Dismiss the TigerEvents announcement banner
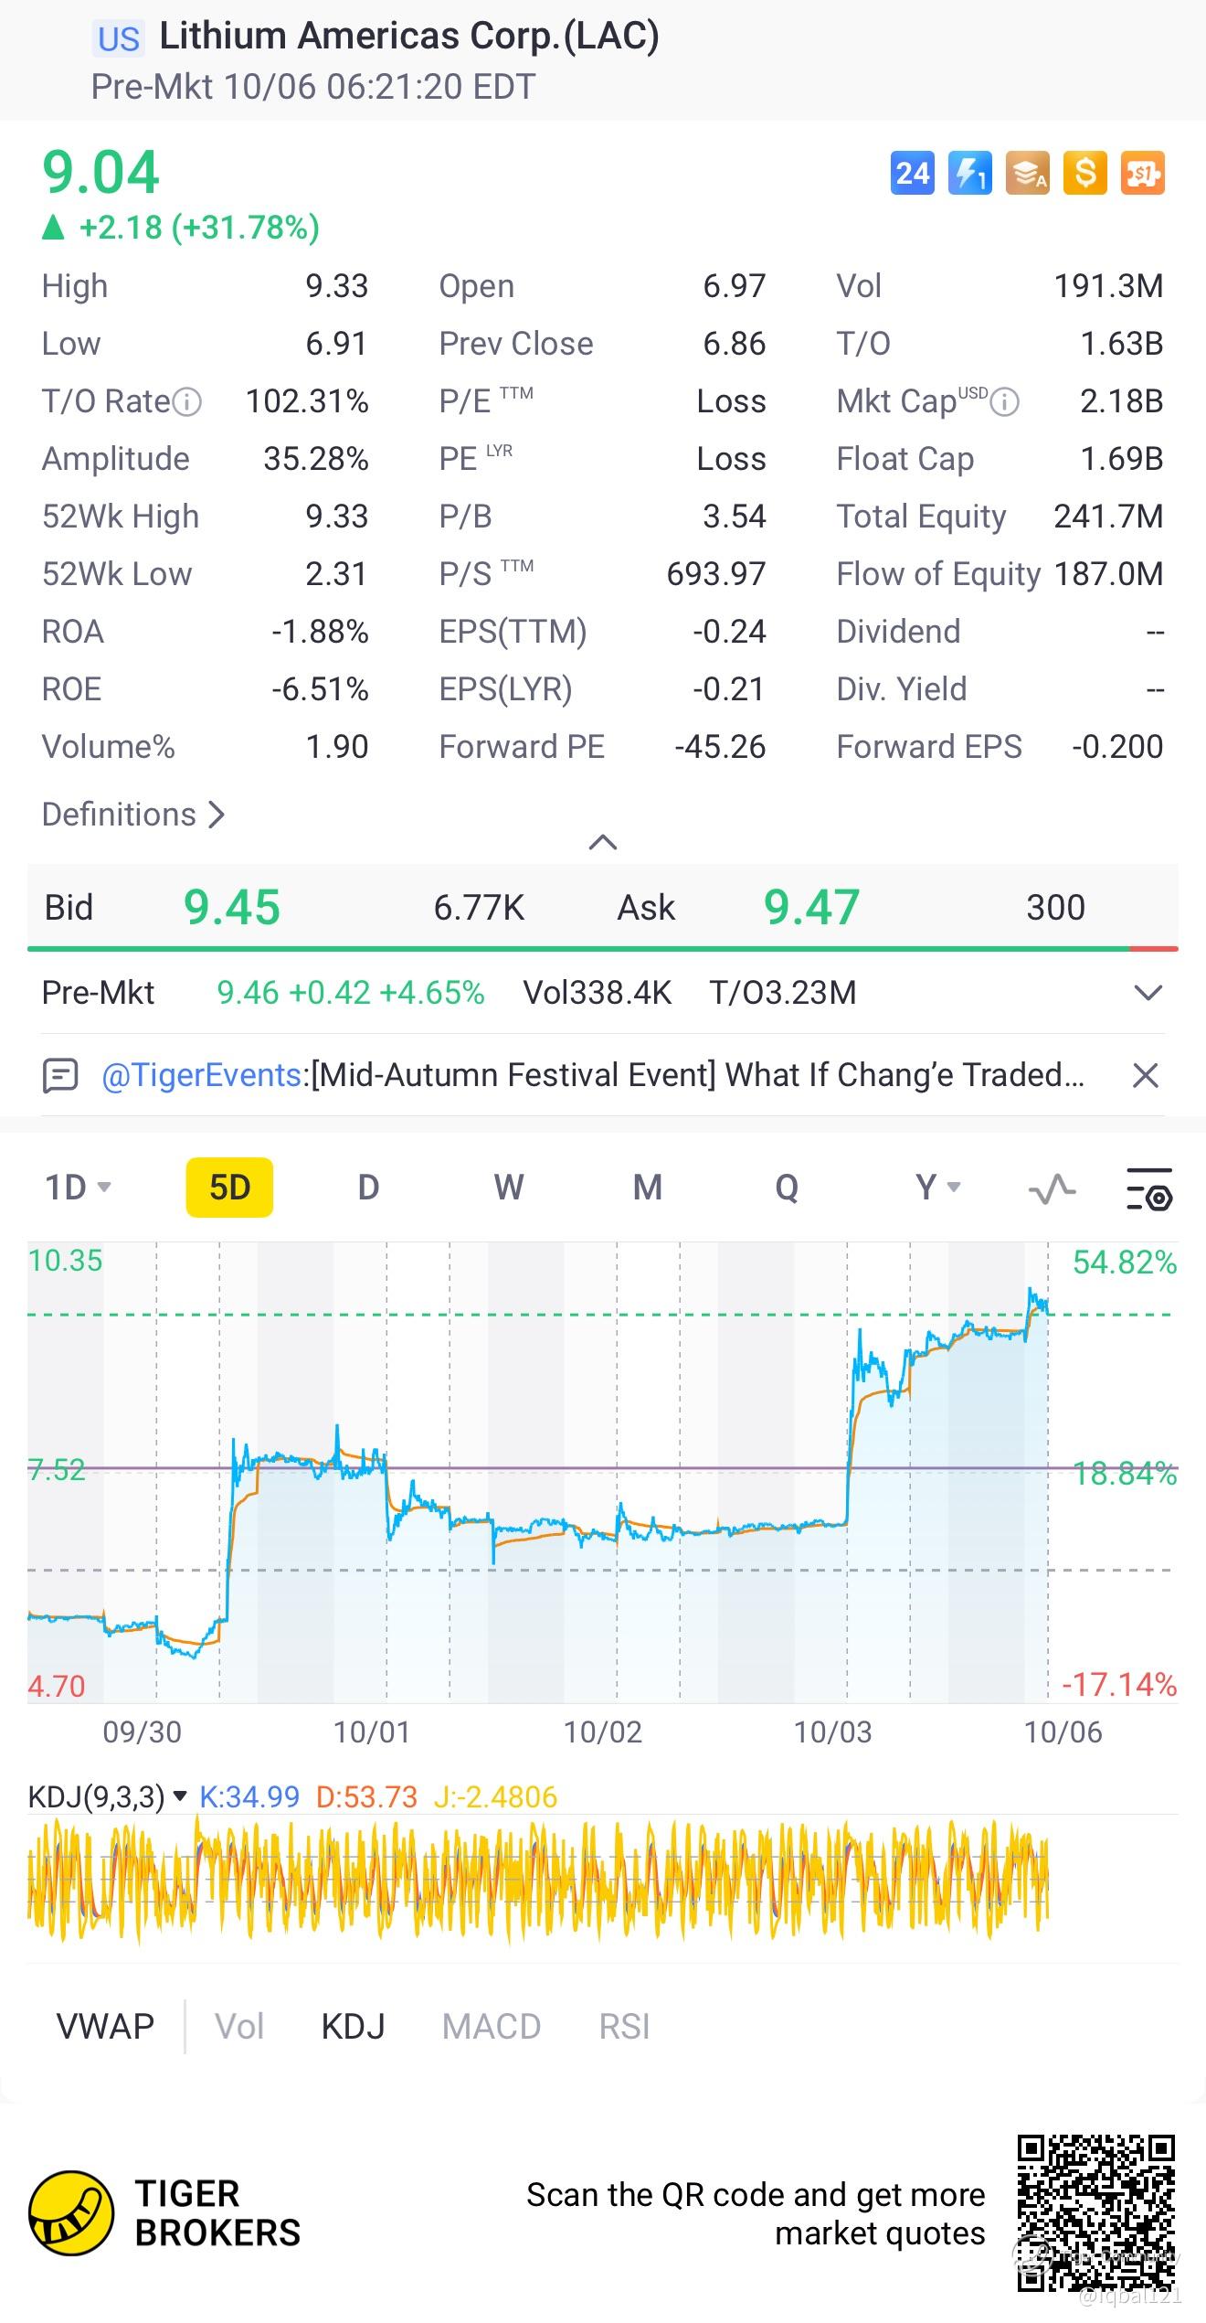This screenshot has width=1206, height=2323. [x=1145, y=1075]
